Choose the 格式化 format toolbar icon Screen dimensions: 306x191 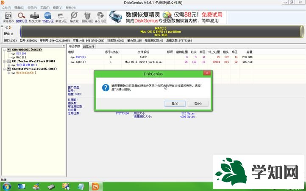74,17
